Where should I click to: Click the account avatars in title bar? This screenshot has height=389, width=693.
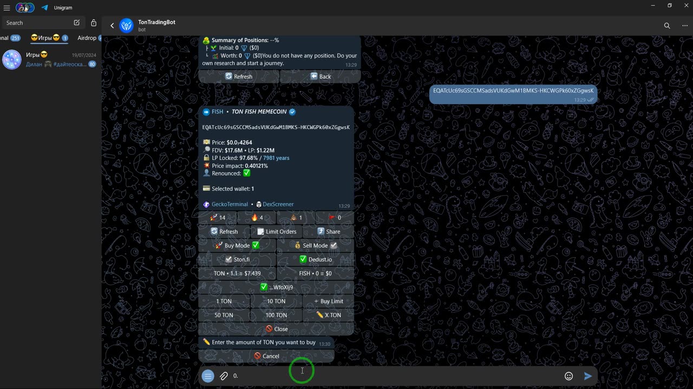(24, 8)
